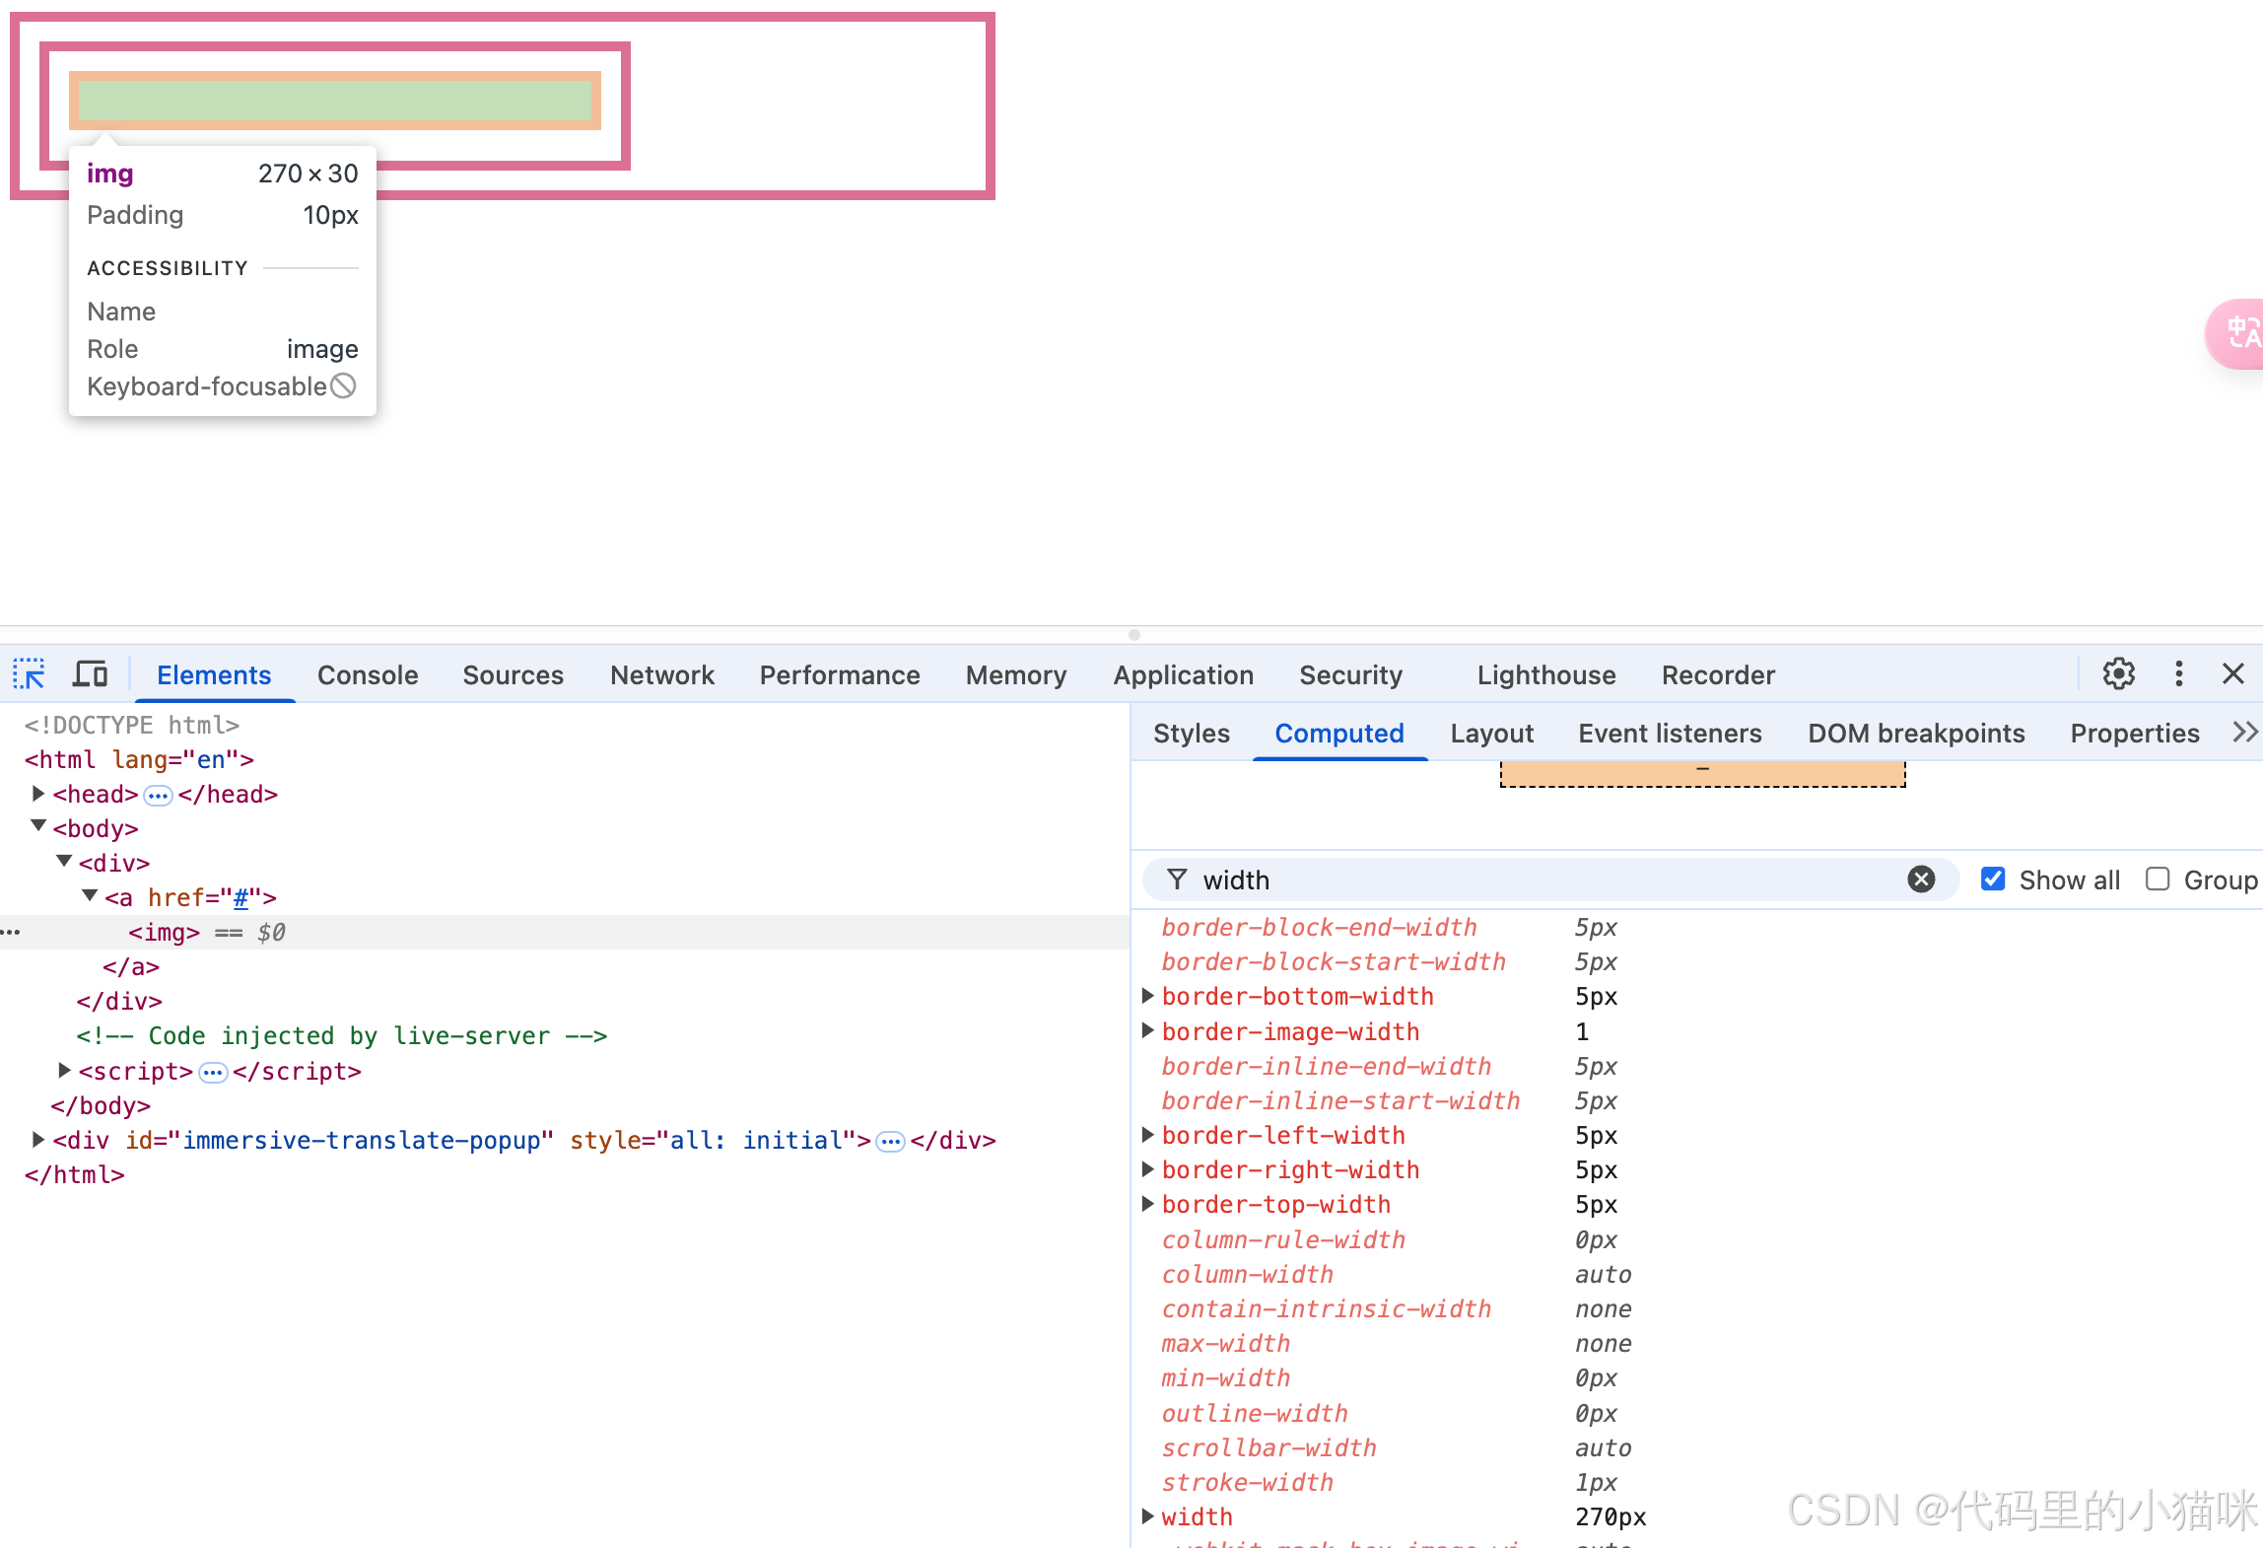Enable the Group checkbox
The image size is (2263, 1548).
point(2158,880)
